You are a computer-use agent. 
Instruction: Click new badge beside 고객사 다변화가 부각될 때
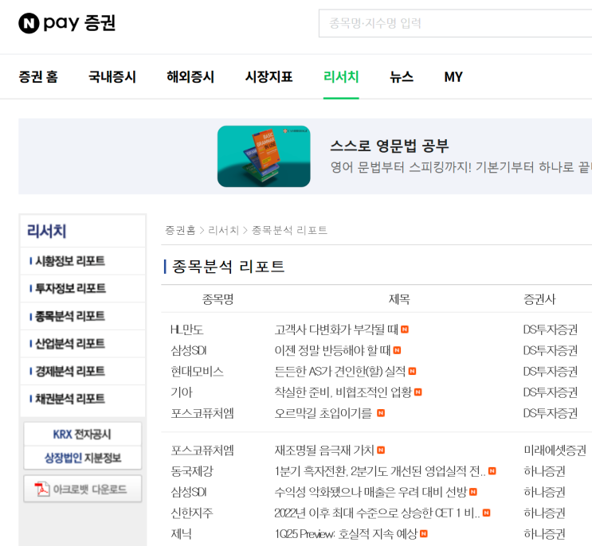(405, 330)
